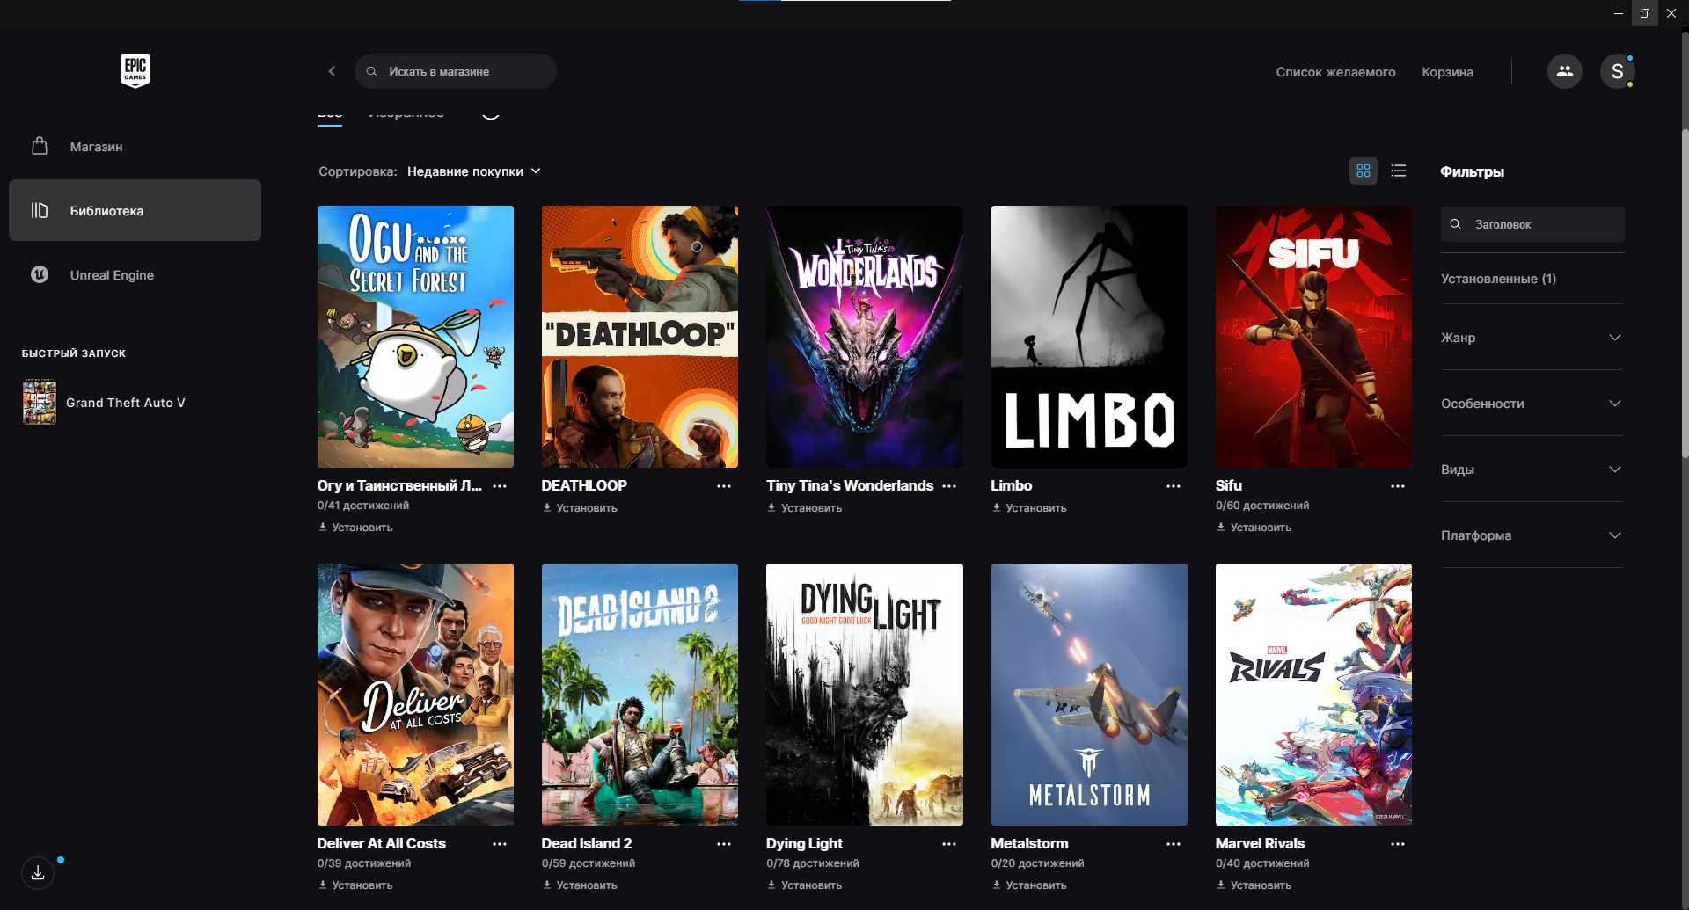Click the Epic Games logo

(x=135, y=70)
